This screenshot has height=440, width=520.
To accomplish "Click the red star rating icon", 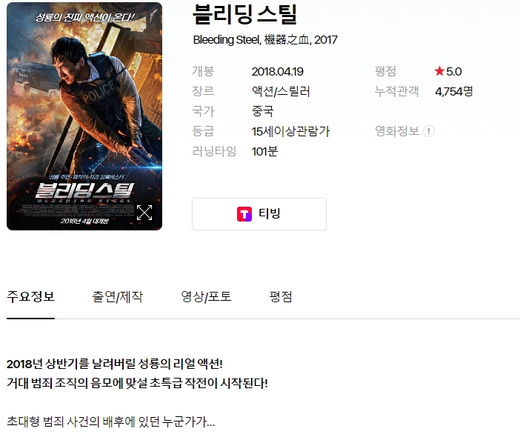I will click(439, 71).
